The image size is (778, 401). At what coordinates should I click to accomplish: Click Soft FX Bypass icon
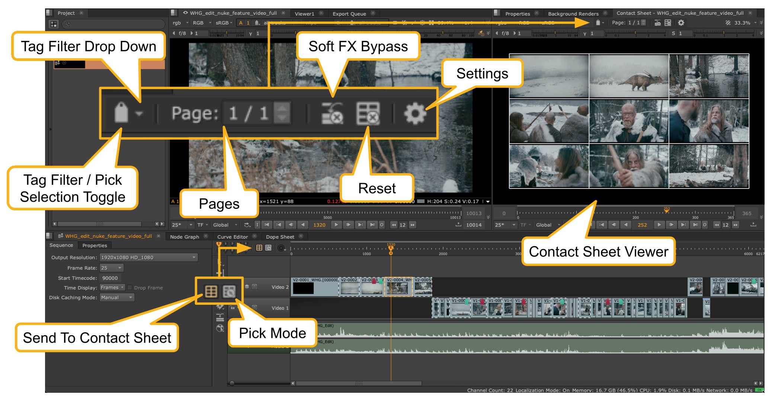pyautogui.click(x=657, y=23)
